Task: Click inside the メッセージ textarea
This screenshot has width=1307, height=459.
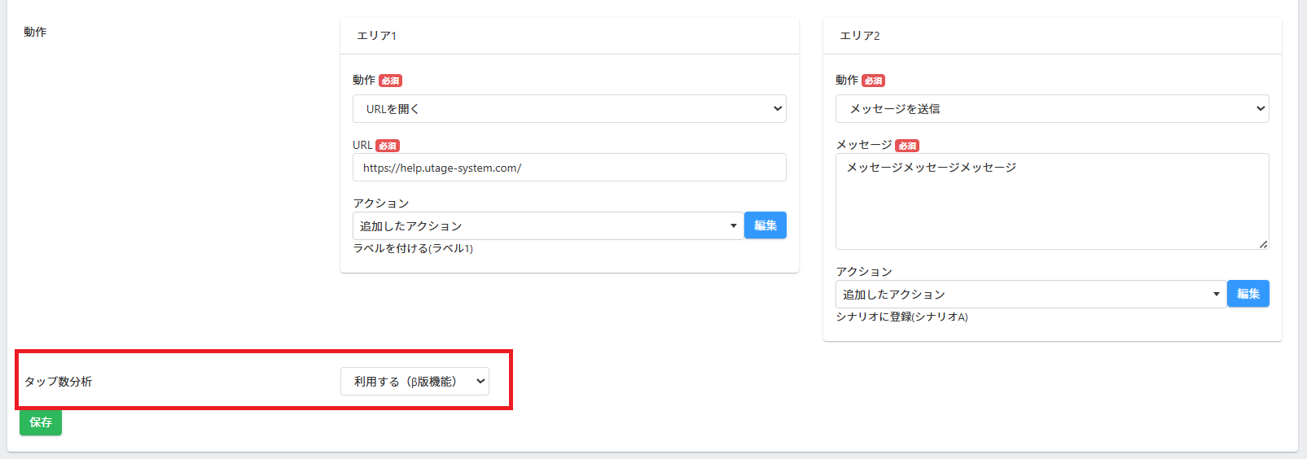Action: click(x=1052, y=201)
